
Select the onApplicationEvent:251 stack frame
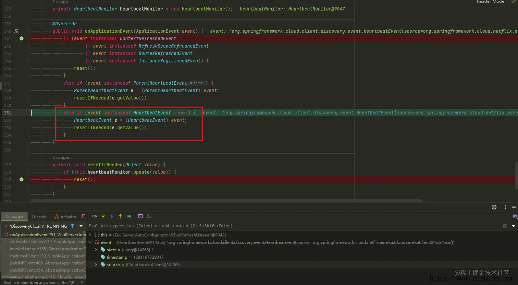click(x=44, y=235)
